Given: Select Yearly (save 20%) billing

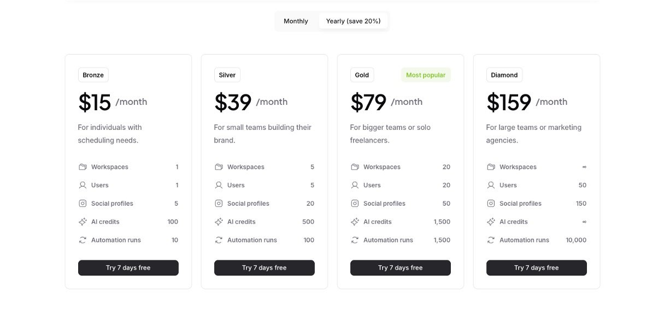Looking at the screenshot, I should 353,21.
